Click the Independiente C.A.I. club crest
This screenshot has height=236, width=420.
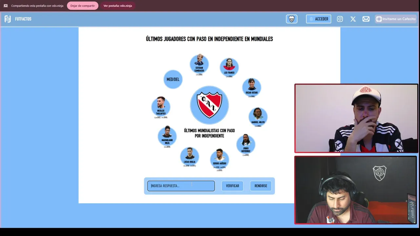pos(209,105)
